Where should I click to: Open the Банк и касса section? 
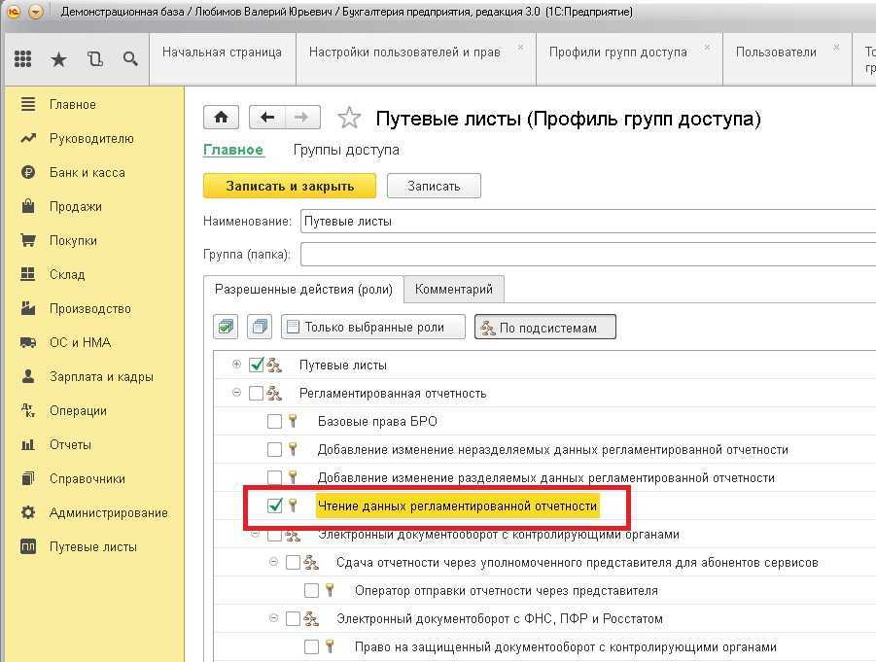(88, 173)
